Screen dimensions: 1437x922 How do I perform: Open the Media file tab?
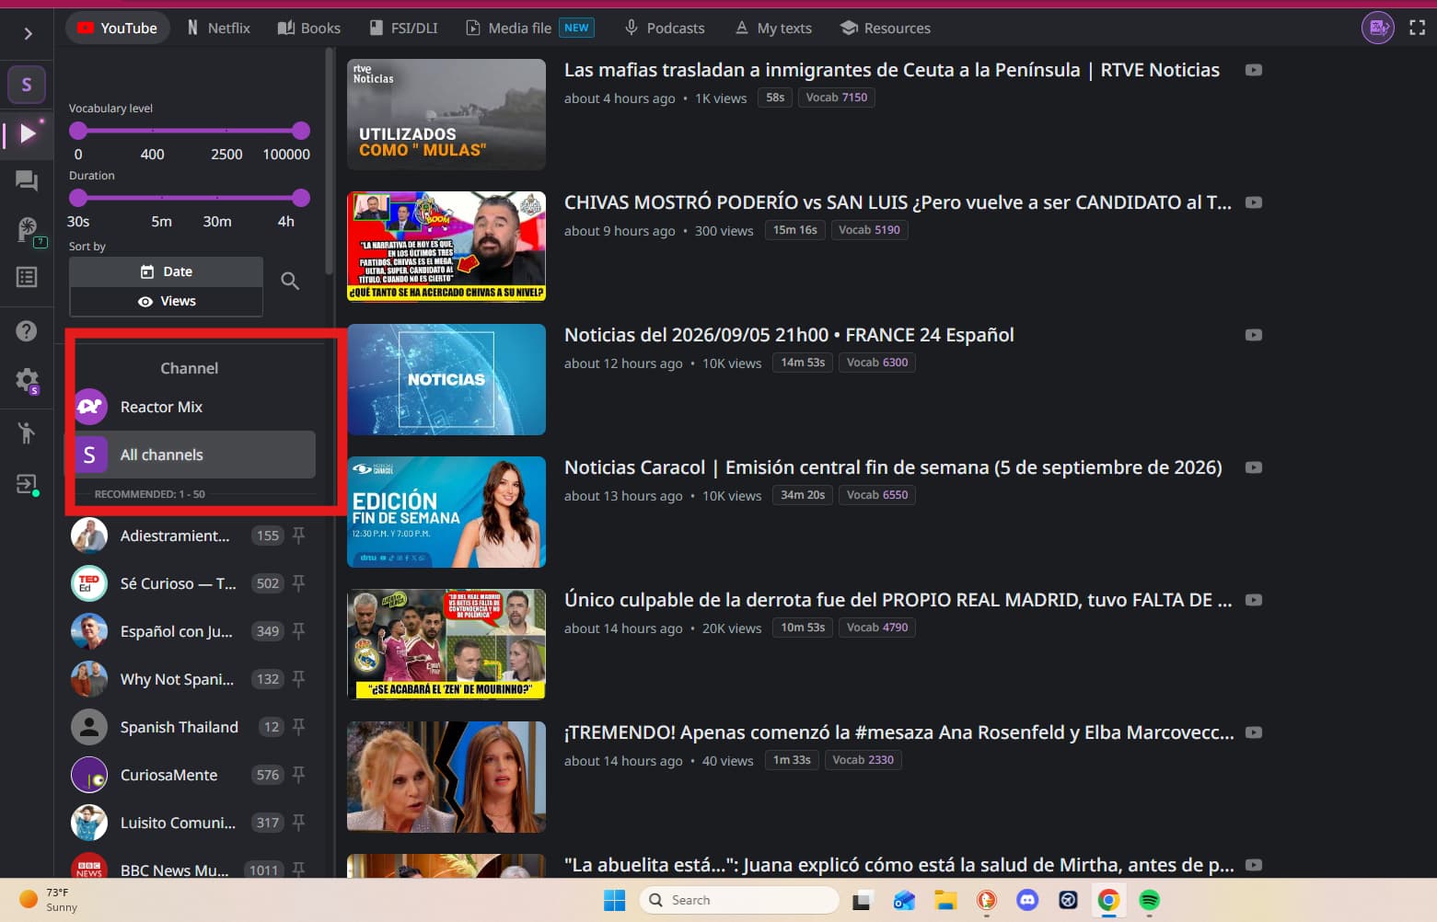point(530,29)
